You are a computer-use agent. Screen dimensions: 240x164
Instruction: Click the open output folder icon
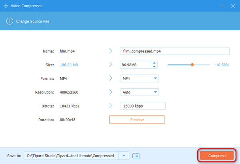coord(136,156)
